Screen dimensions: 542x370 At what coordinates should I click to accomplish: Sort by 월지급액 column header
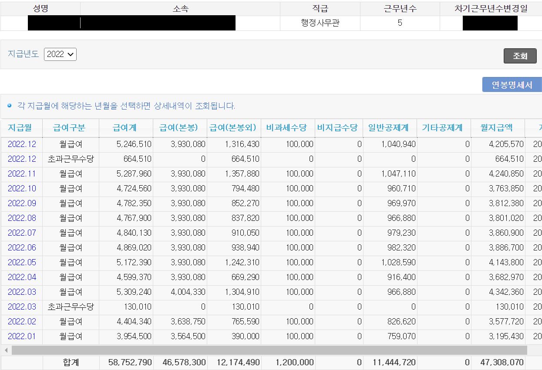coord(496,128)
